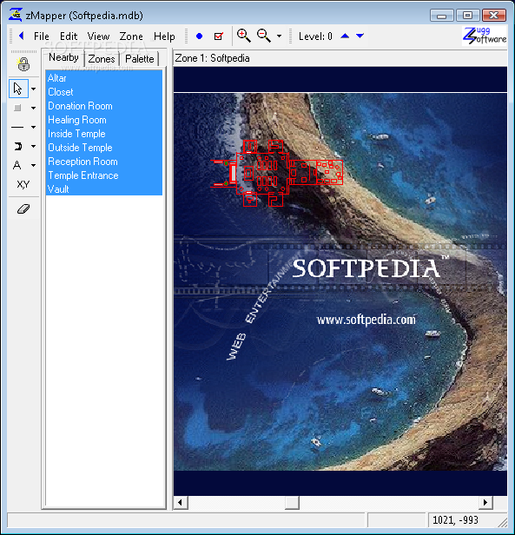Screen dimensions: 515x535
Task: Minimize the zMapper window
Action: point(442,16)
